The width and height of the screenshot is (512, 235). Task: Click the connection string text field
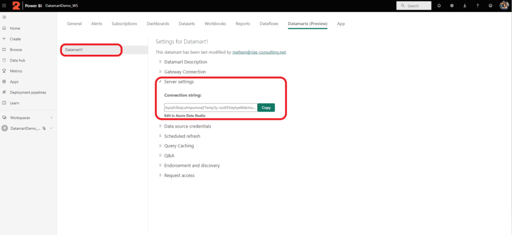pos(210,108)
